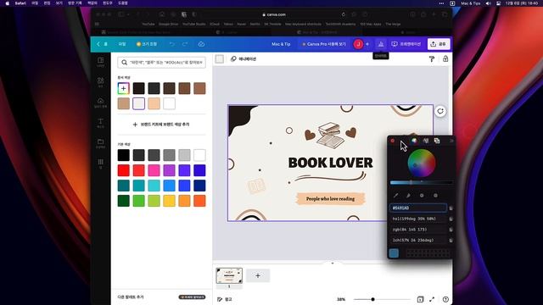Open the notes pencil icon at bottom
This screenshot has width=543, height=305.
220,299
